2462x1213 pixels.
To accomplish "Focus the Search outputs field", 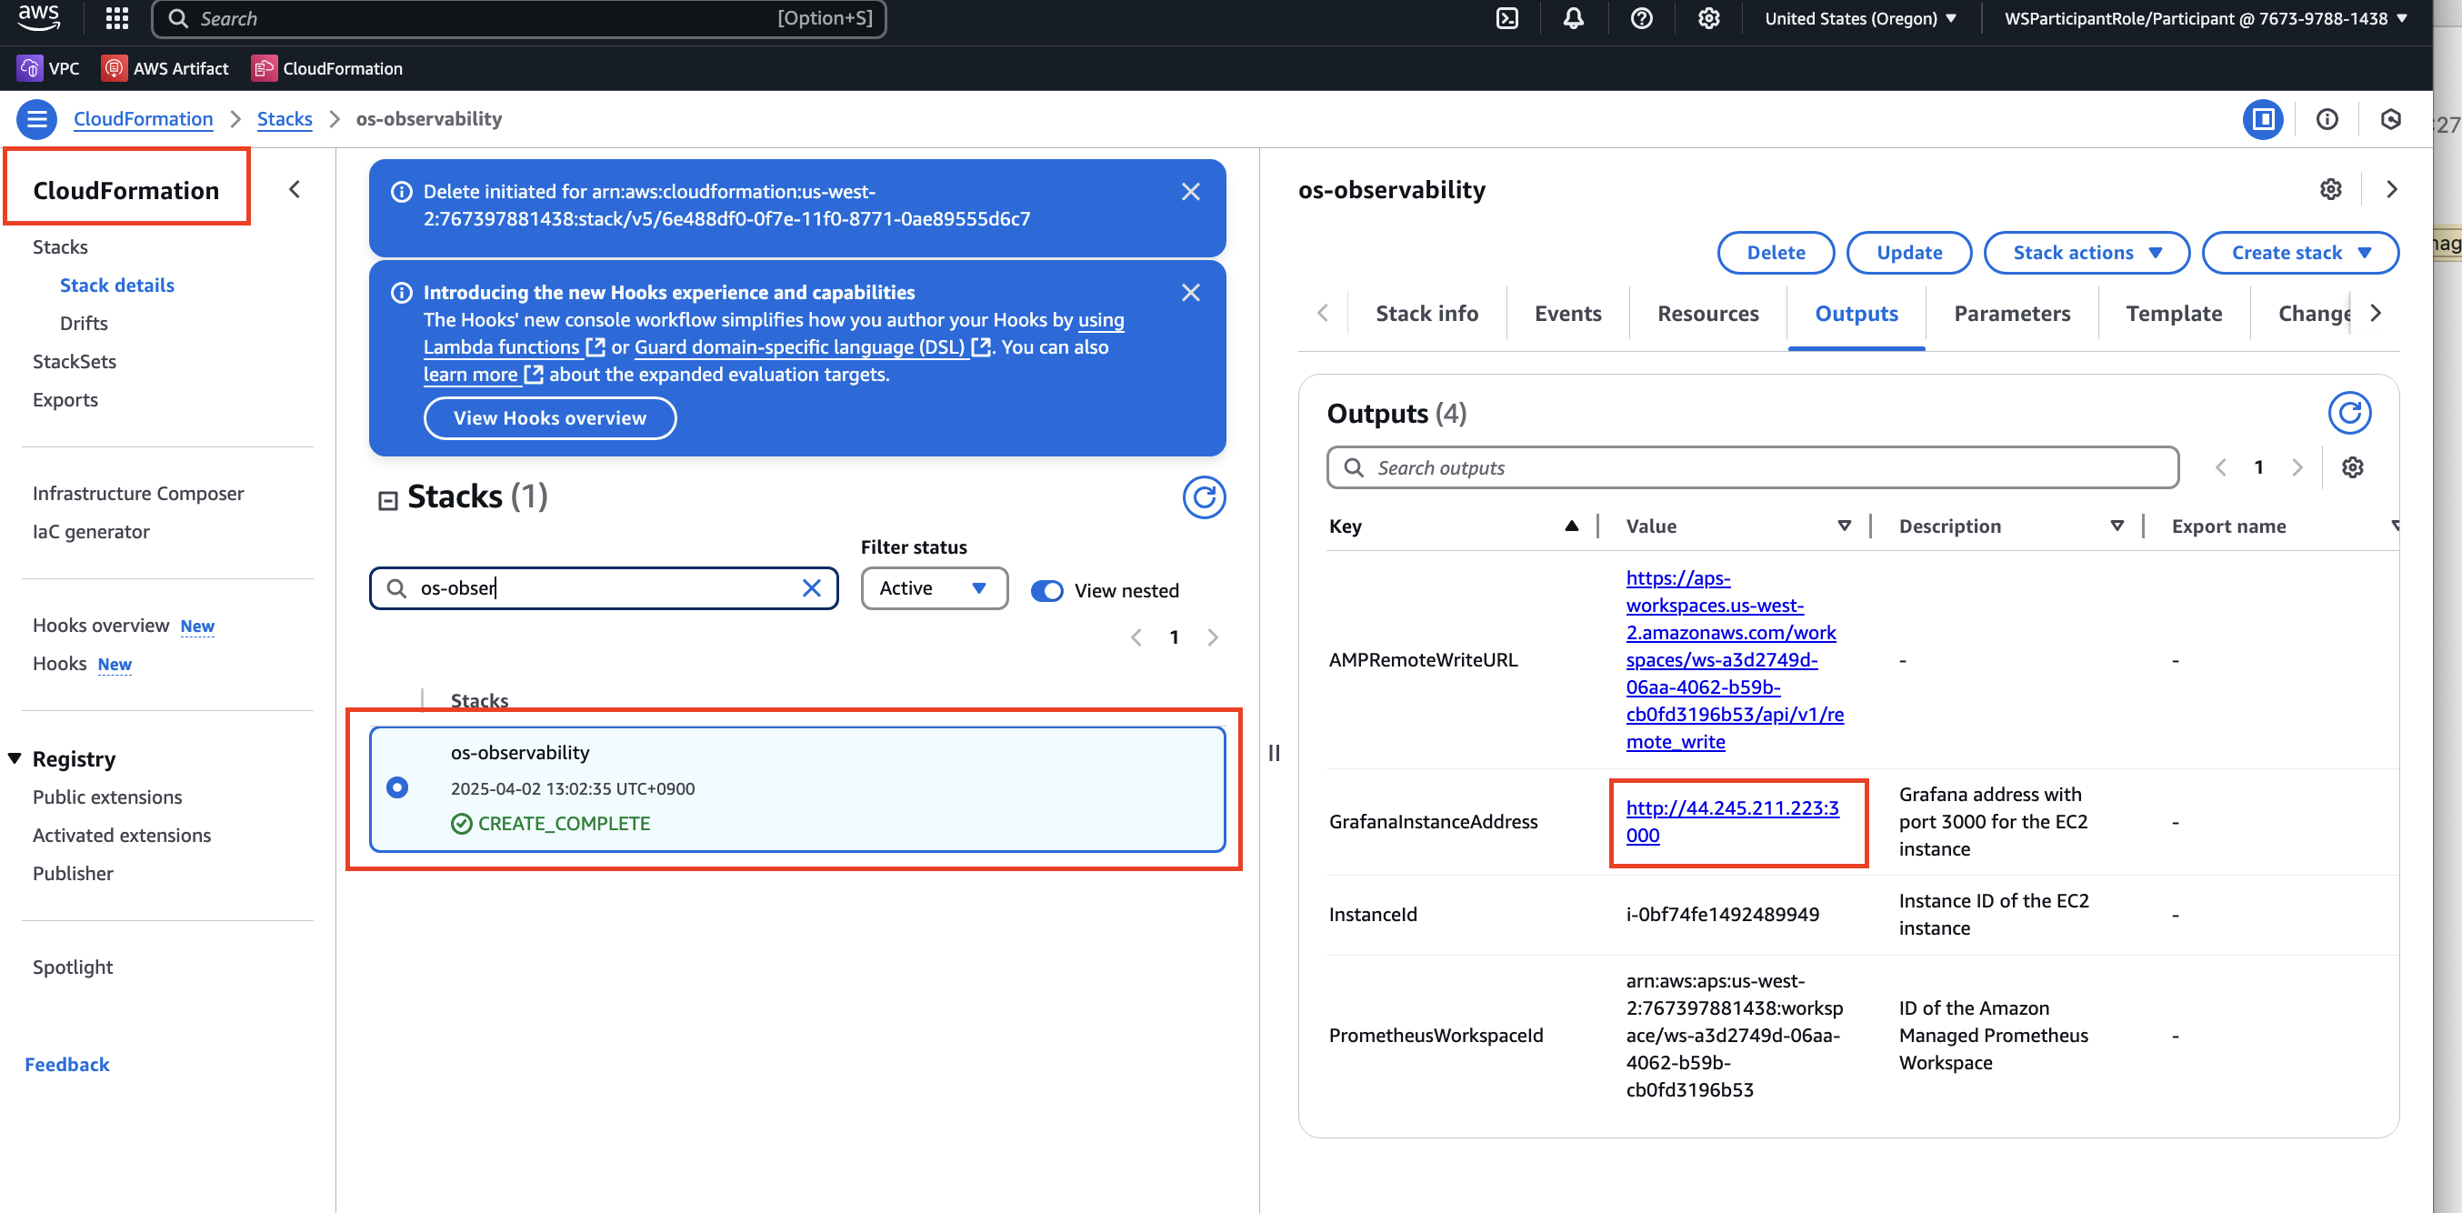I will pyautogui.click(x=1752, y=467).
